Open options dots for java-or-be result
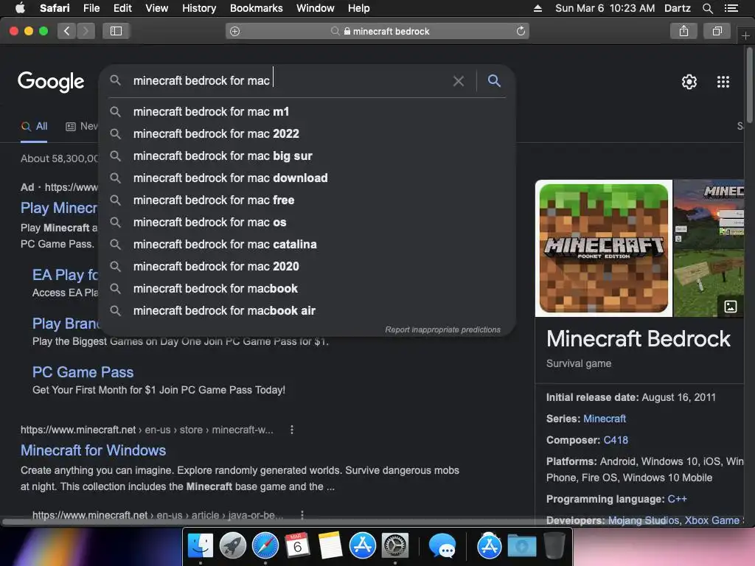 coord(302,515)
